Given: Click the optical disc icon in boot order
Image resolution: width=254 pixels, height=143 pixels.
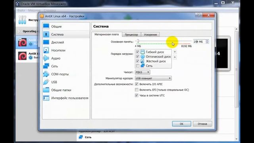Looking at the screenshot, I should coord(142,56).
